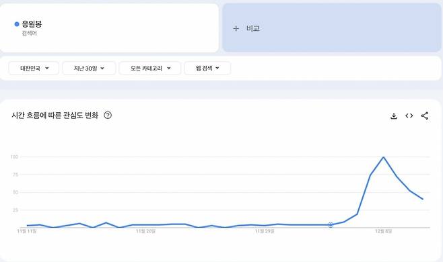The height and width of the screenshot is (262, 443).
Task: Click the 11월 20일 axis label
Action: pos(146,231)
